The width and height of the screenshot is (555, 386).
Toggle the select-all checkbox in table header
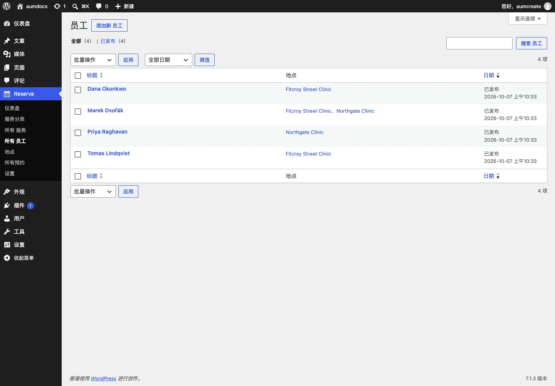pos(78,76)
